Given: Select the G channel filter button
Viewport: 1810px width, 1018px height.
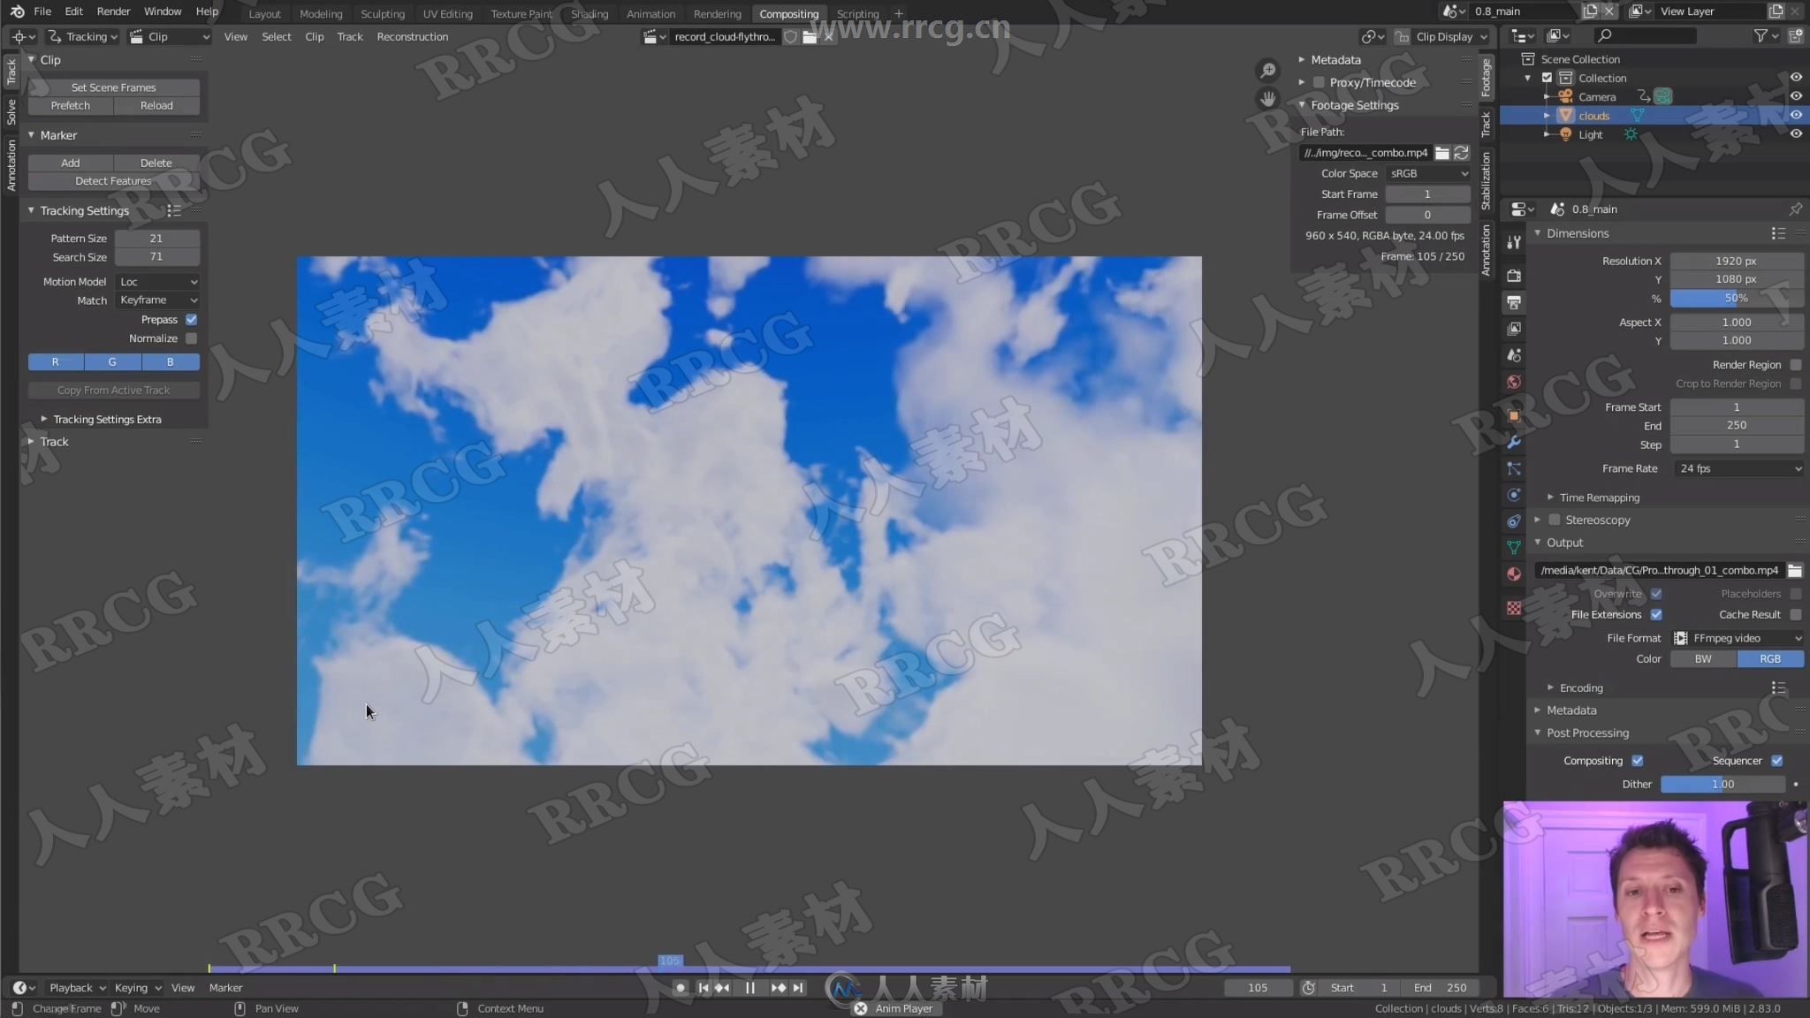Looking at the screenshot, I should tap(113, 361).
